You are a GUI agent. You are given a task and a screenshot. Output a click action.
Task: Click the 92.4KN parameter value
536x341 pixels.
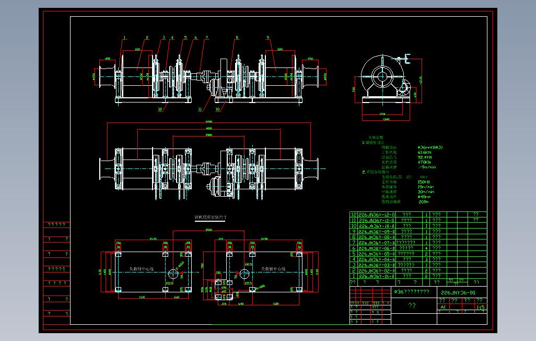(425, 157)
